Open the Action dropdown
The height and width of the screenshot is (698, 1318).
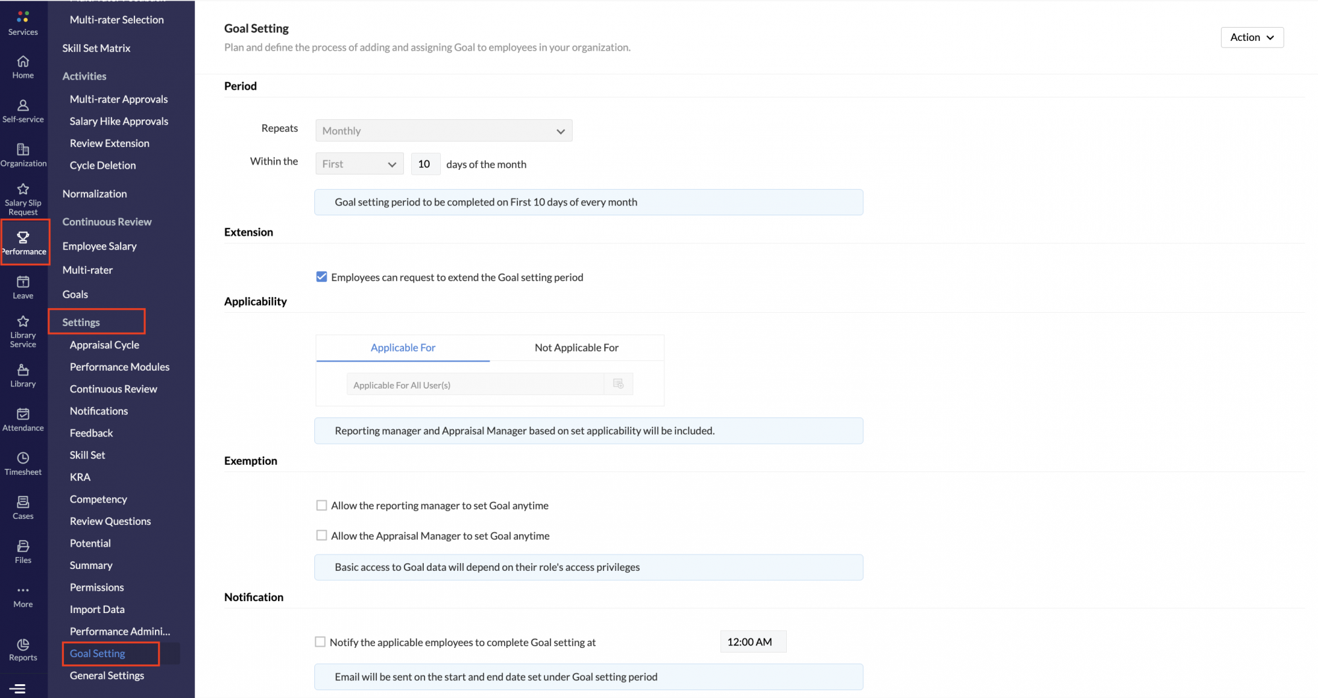1252,37
